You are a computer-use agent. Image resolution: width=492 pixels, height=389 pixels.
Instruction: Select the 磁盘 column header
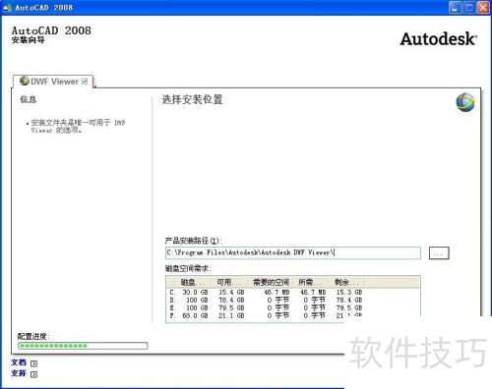tap(192, 282)
